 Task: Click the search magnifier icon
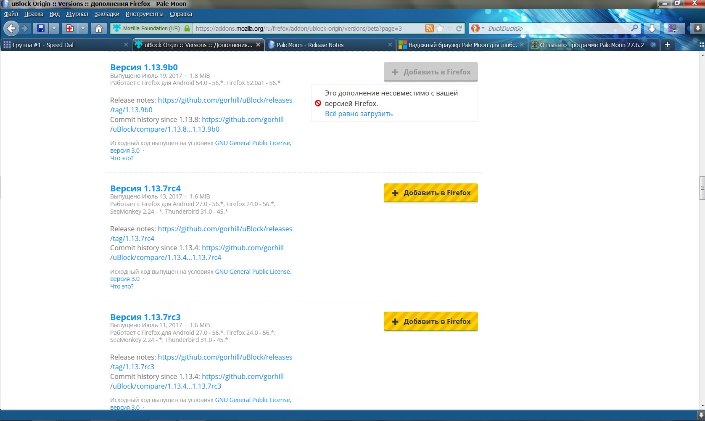click(x=635, y=28)
